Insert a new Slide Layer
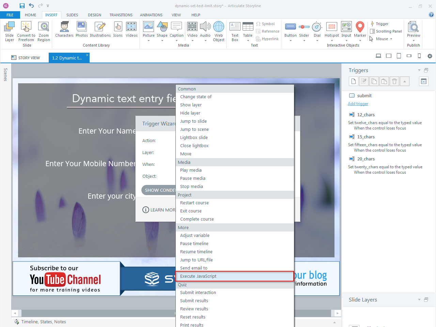The width and height of the screenshot is (436, 327). coord(10,31)
